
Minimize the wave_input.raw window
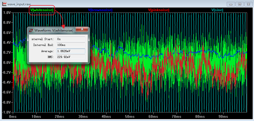(231, 4)
